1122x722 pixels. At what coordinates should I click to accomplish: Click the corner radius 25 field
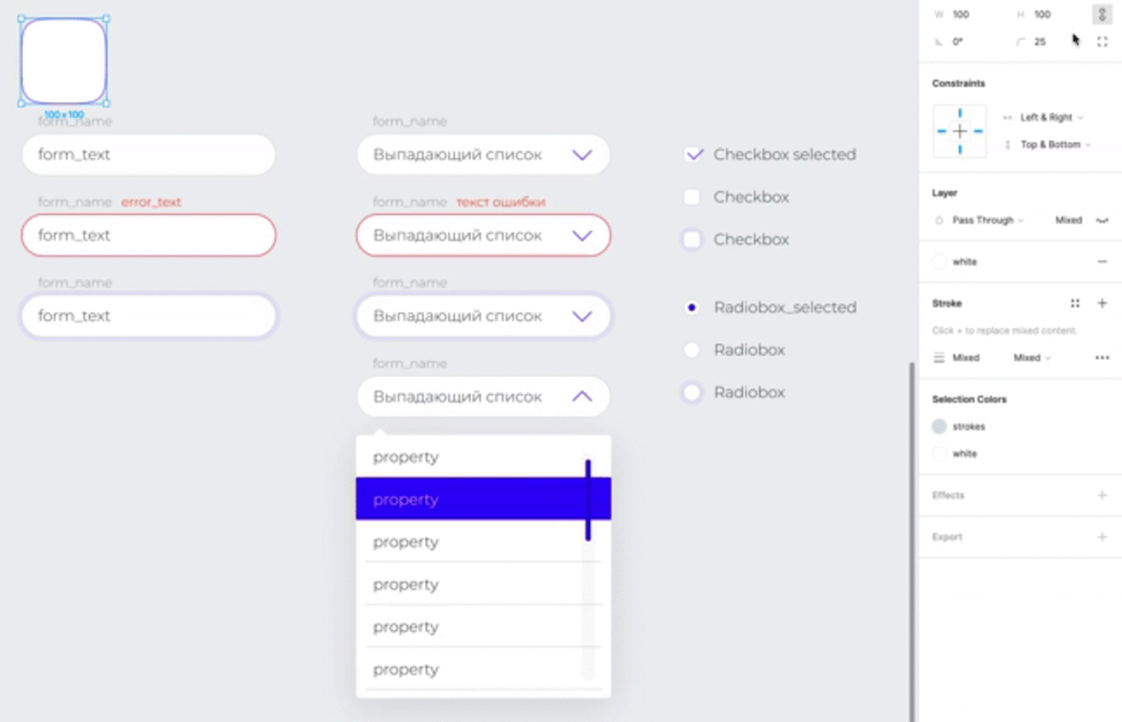(x=1040, y=42)
